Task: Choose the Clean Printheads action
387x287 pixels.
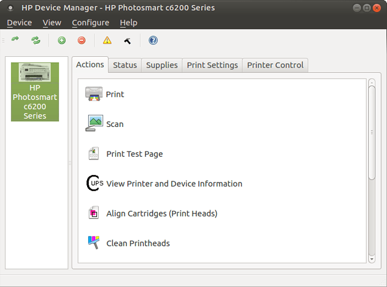Action: click(x=138, y=243)
